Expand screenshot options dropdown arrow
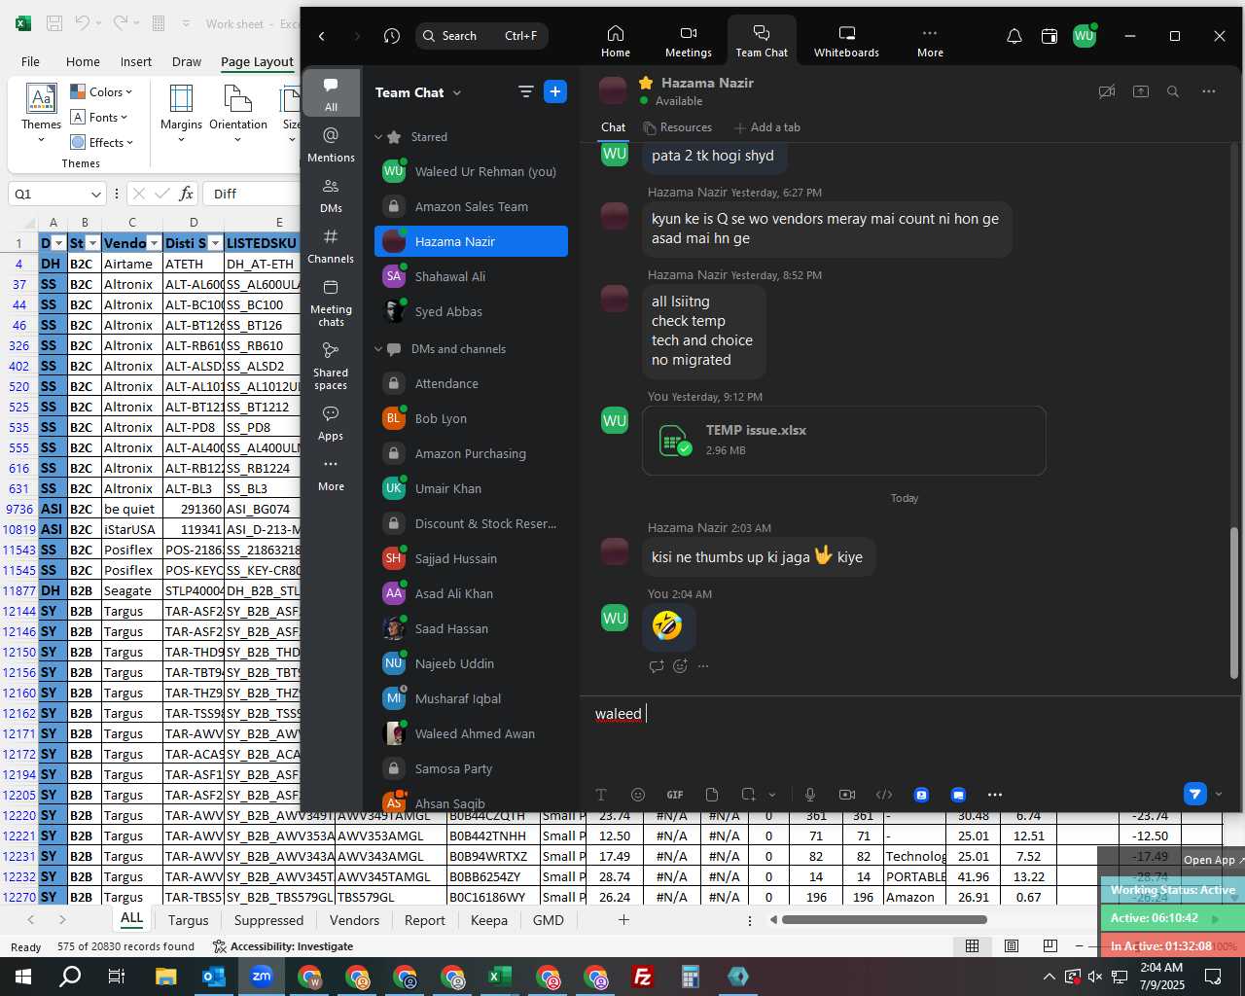The height and width of the screenshot is (996, 1245). point(772,795)
